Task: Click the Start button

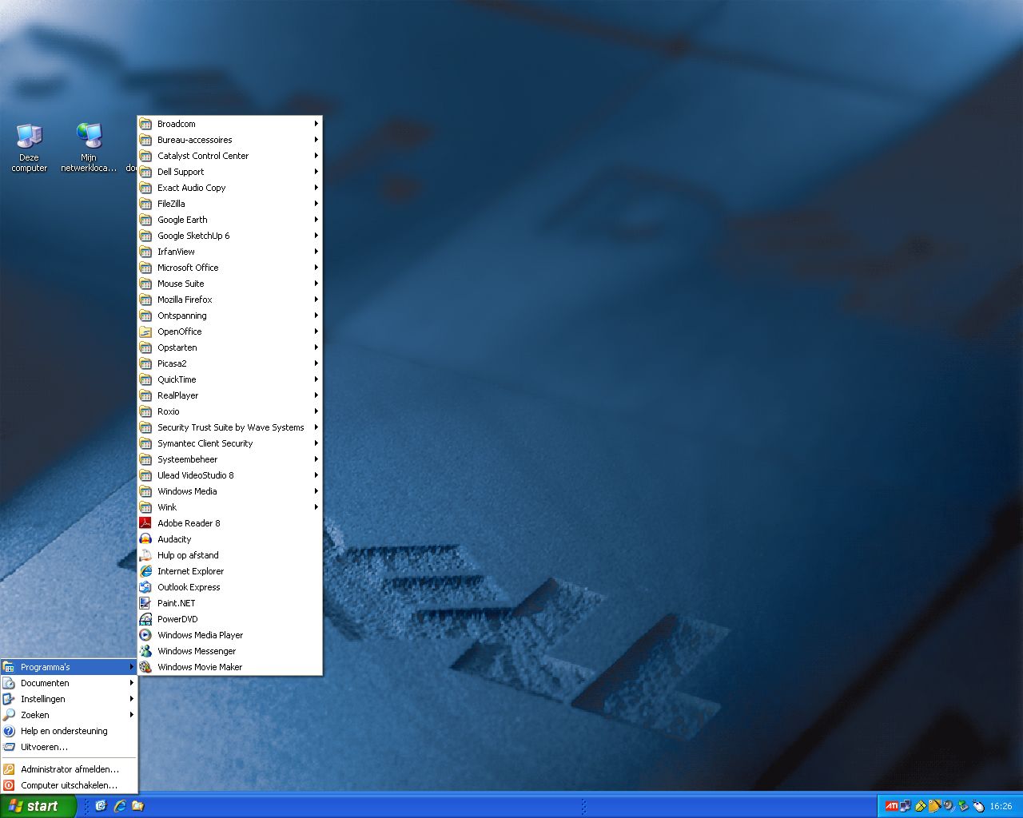Action: (x=38, y=806)
